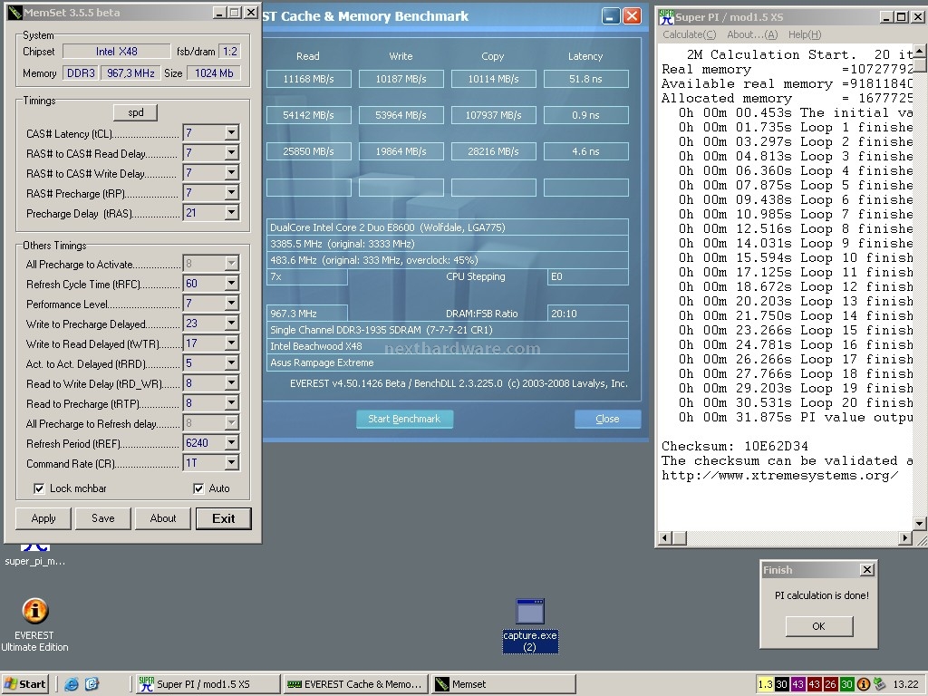
Task: Open the Calculate(C) menu in Super PI
Action: (689, 35)
